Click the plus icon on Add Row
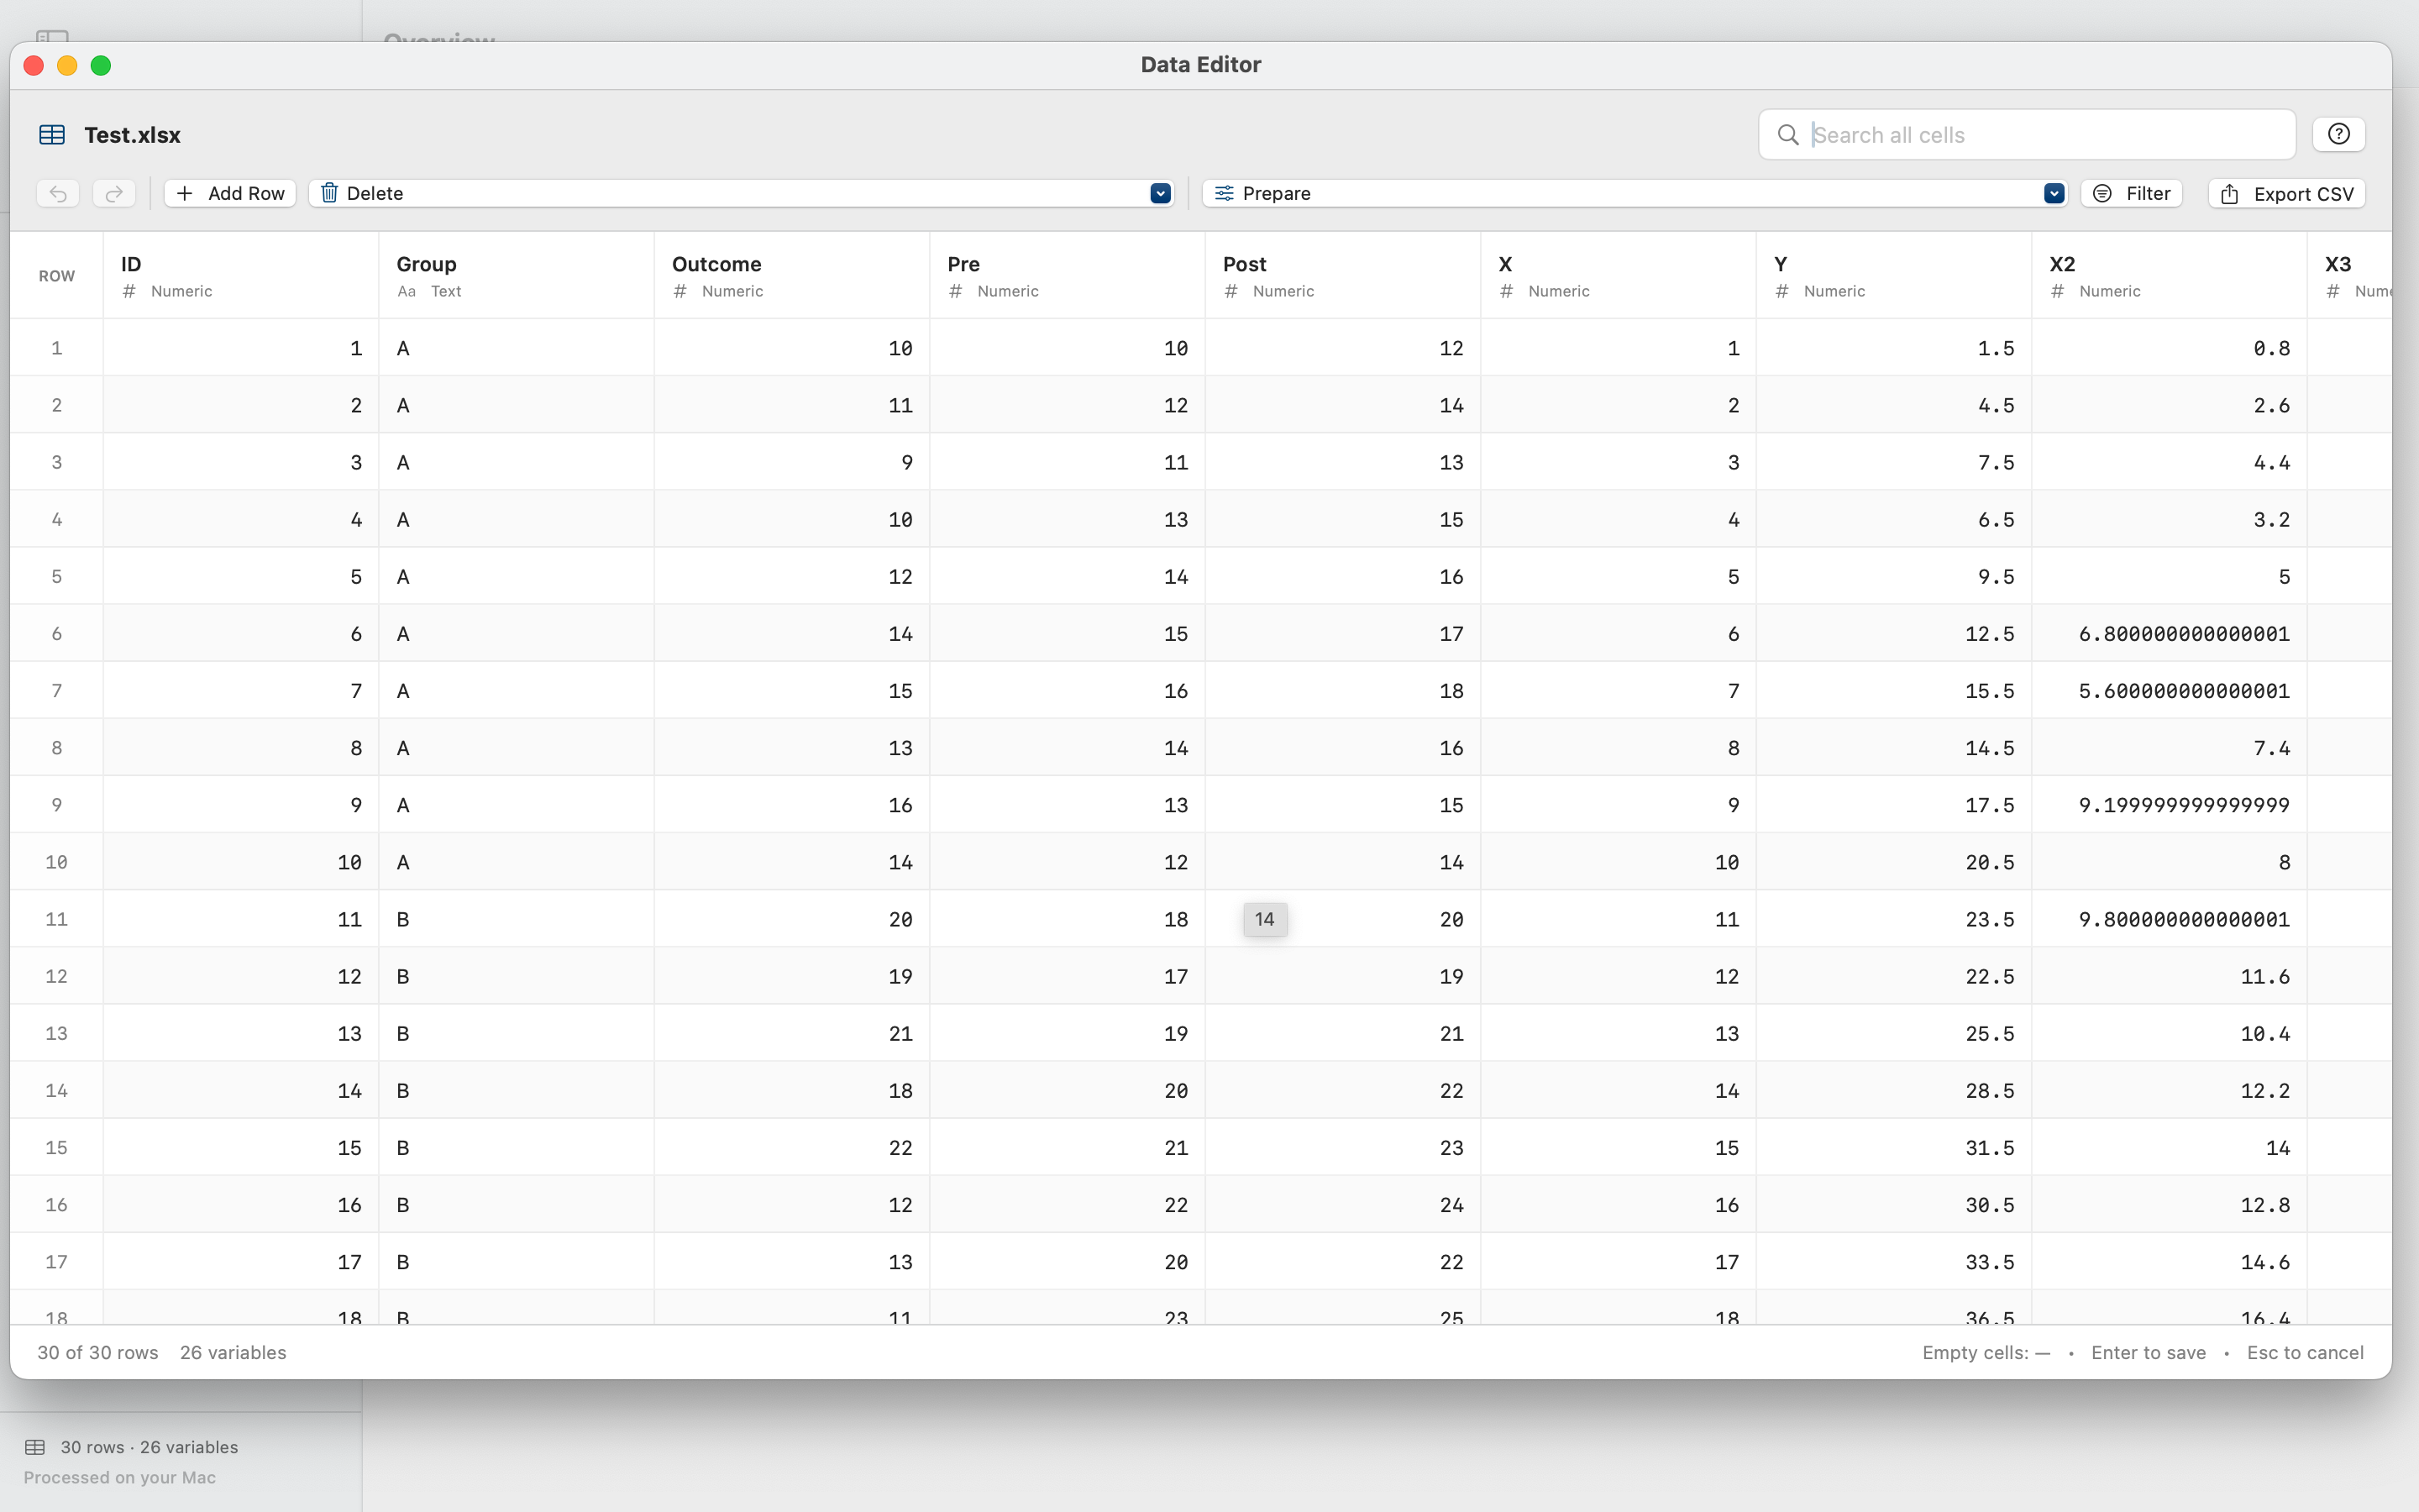Image resolution: width=2419 pixels, height=1512 pixels. pyautogui.click(x=185, y=193)
